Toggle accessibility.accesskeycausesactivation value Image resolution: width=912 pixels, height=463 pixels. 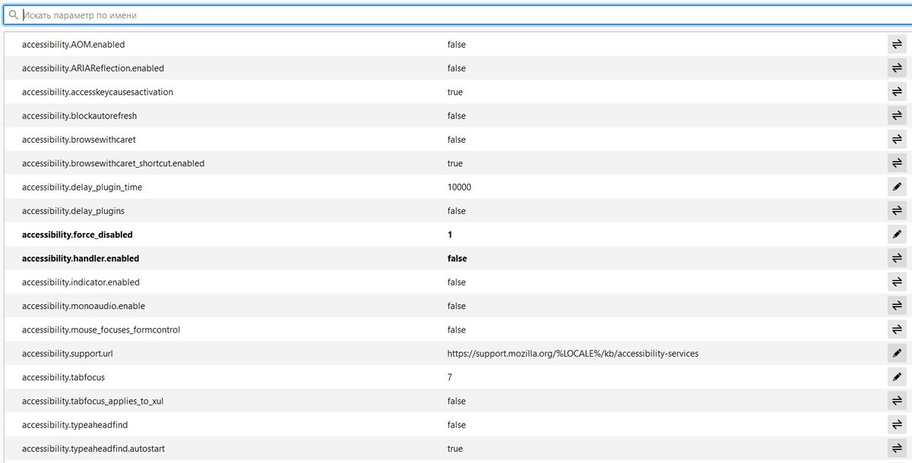click(x=897, y=92)
